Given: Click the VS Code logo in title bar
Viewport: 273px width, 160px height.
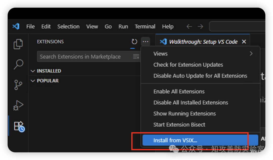Looking at the screenshot, I should point(16,27).
